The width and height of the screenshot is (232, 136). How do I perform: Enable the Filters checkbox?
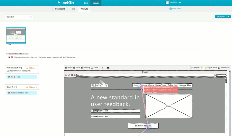pos(92,68)
